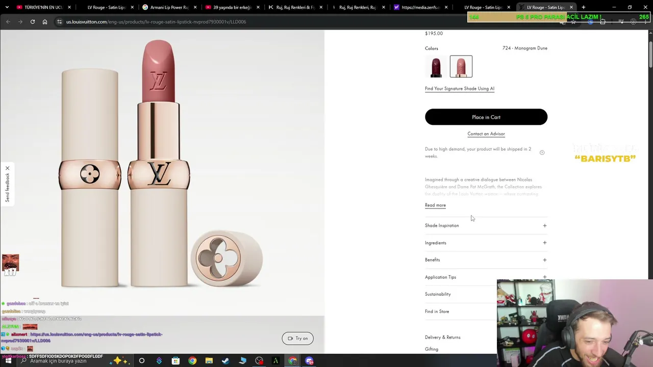This screenshot has height=367, width=653.
Task: Open Find Your Signature Shade Using AI
Action: click(460, 89)
